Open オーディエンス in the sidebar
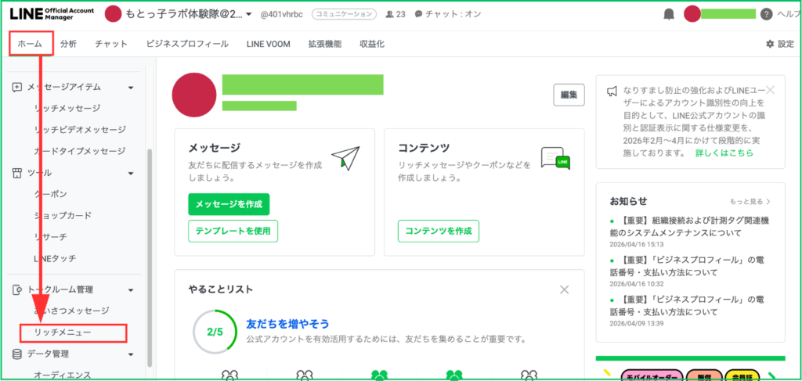This screenshot has height=381, width=802. 63,376
